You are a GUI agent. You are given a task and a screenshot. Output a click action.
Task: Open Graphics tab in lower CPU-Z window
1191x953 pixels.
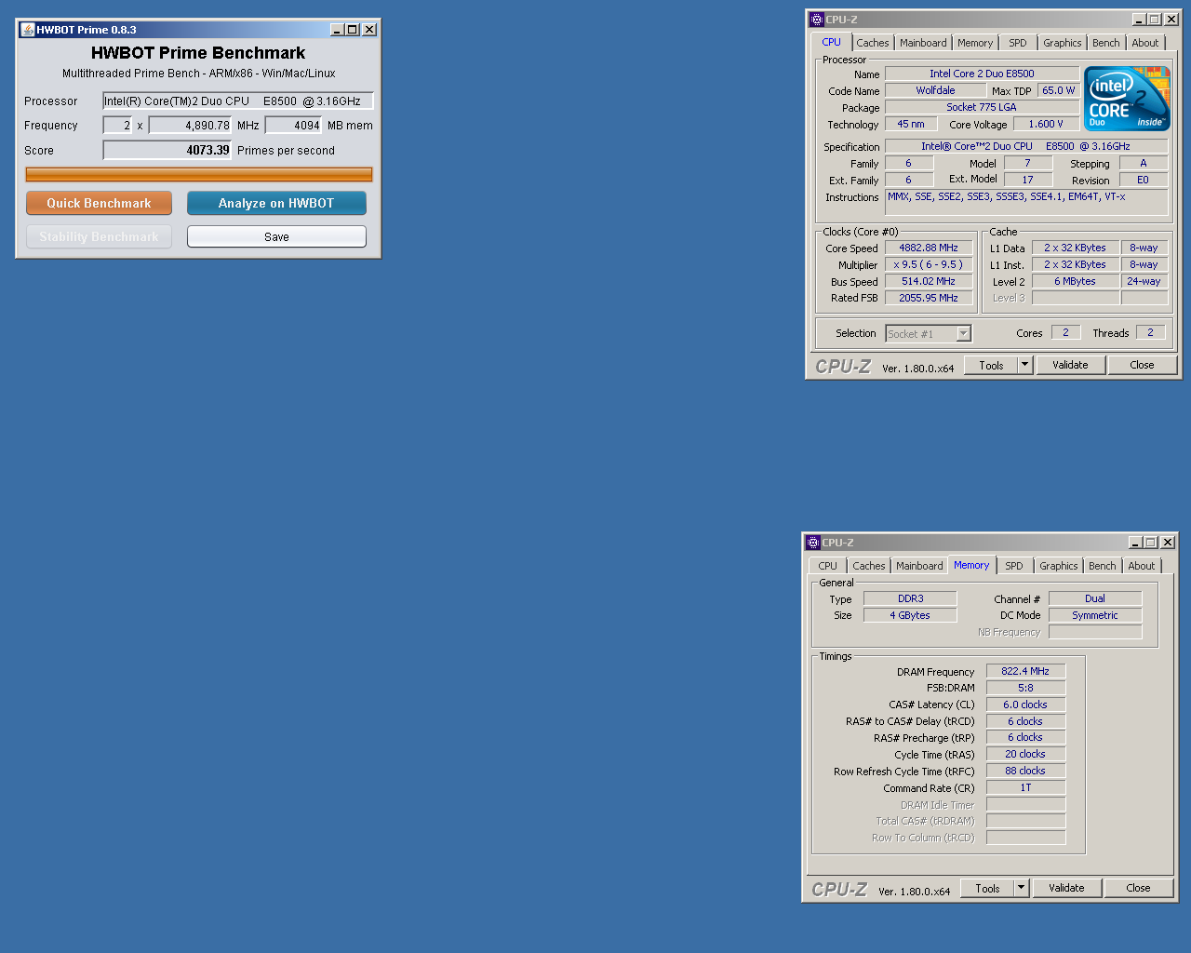pyautogui.click(x=1059, y=566)
